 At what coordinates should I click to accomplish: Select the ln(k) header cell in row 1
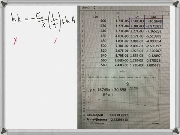154,17
